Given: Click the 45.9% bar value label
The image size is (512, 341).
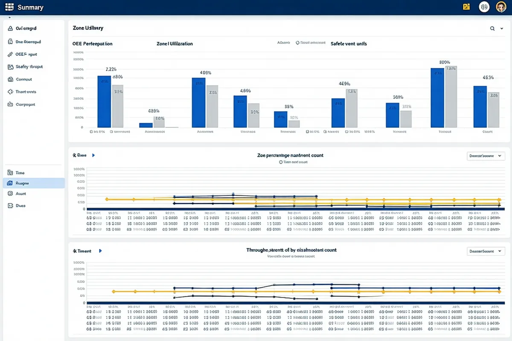Looking at the screenshot, I should click(488, 78).
